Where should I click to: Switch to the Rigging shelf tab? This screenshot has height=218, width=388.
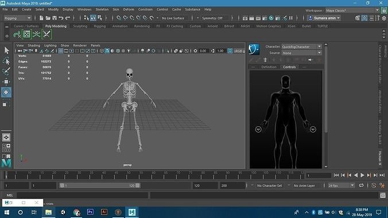[100, 26]
